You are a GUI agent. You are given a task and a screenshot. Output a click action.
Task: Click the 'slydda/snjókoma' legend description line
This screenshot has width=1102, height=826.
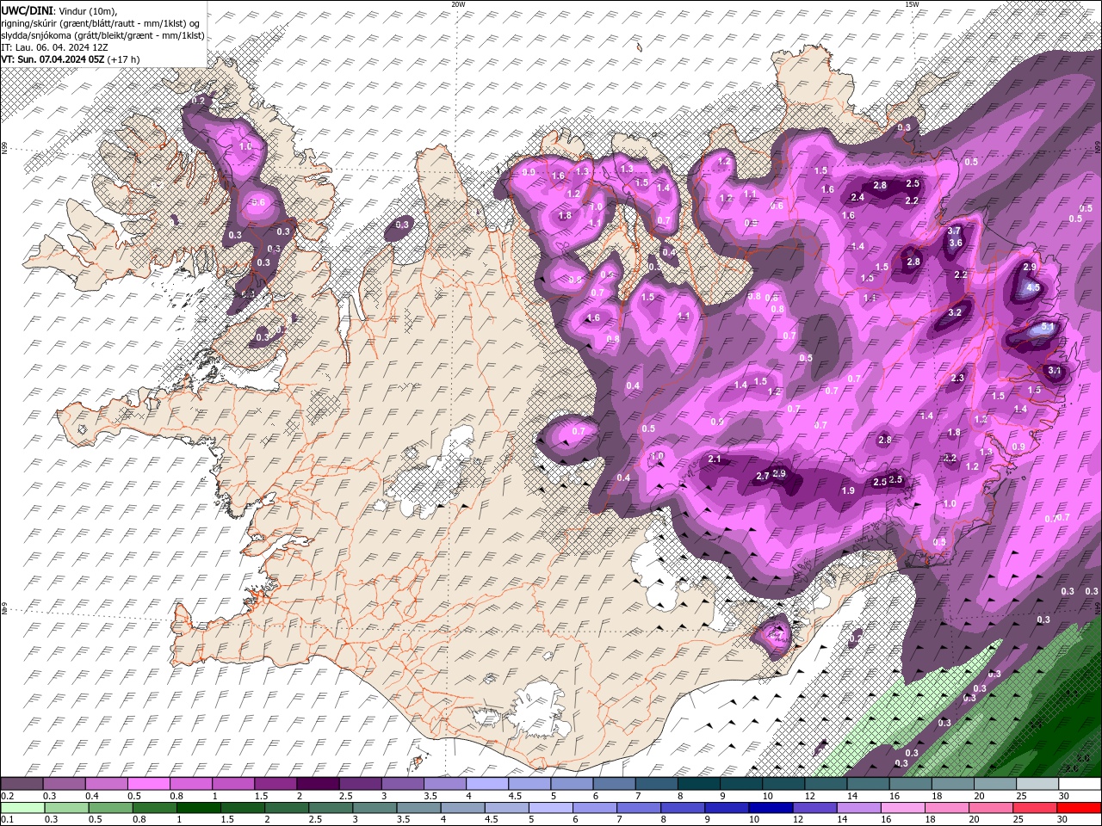click(102, 35)
